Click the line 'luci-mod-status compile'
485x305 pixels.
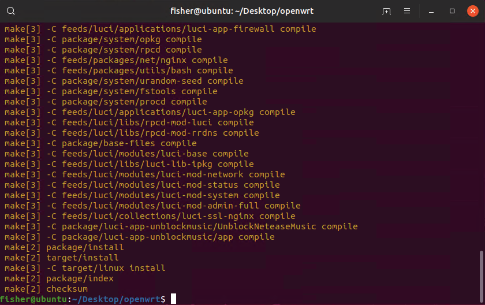click(142, 185)
